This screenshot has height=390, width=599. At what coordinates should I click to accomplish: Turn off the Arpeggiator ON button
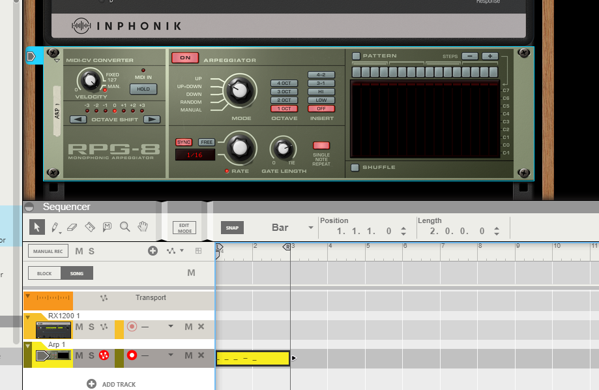point(185,58)
